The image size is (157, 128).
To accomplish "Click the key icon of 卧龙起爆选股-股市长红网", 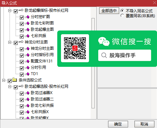I will (x=21, y=86).
